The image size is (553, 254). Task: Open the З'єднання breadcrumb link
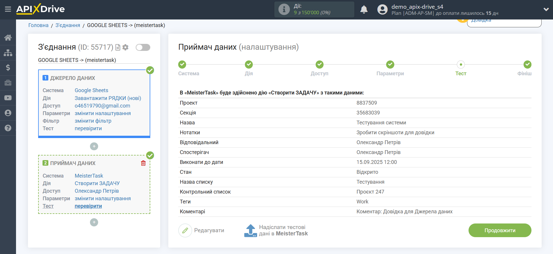point(68,25)
